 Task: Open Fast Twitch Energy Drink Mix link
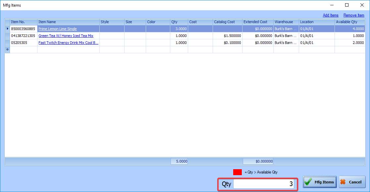[68, 43]
